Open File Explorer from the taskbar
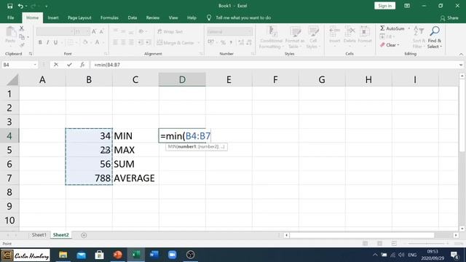Image resolution: width=466 pixels, height=262 pixels. pyautogui.click(x=63, y=255)
